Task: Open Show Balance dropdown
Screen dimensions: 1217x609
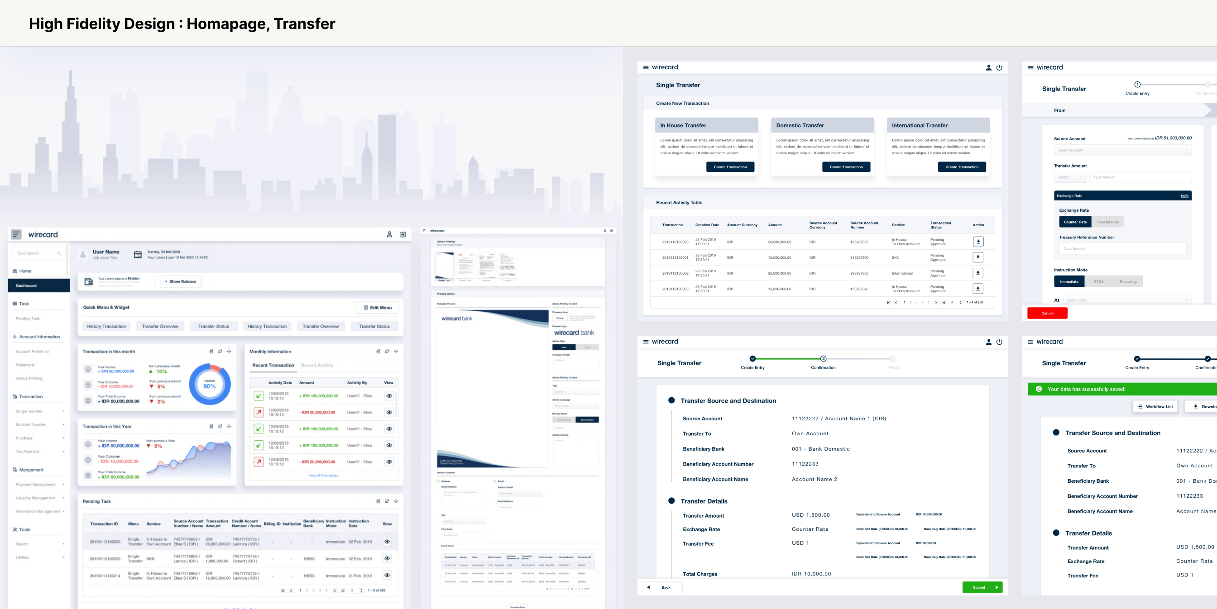Action: (181, 282)
